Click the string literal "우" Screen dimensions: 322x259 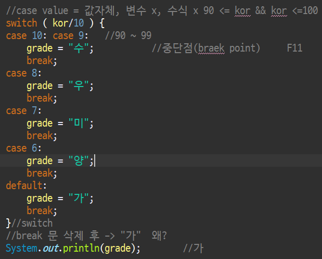click(79, 85)
